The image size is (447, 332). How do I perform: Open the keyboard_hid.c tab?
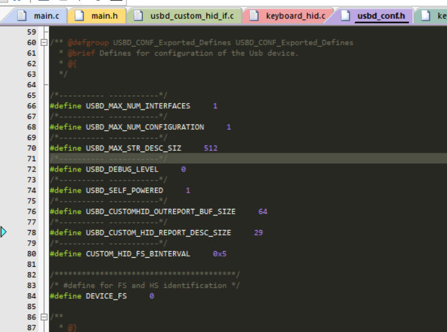click(x=289, y=16)
